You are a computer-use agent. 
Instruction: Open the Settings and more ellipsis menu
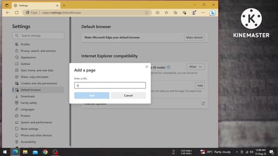pos(203,13)
